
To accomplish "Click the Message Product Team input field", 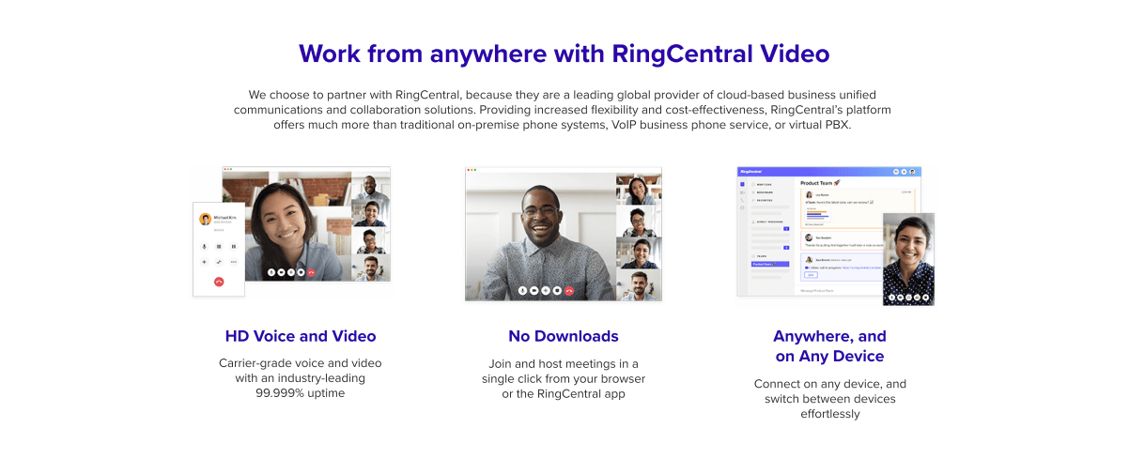I will tap(841, 291).
